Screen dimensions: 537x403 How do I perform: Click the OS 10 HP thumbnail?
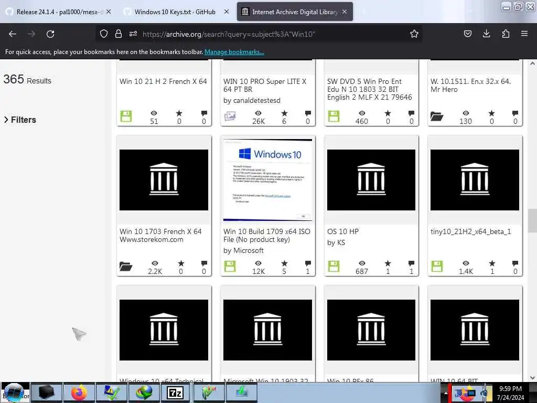click(371, 180)
